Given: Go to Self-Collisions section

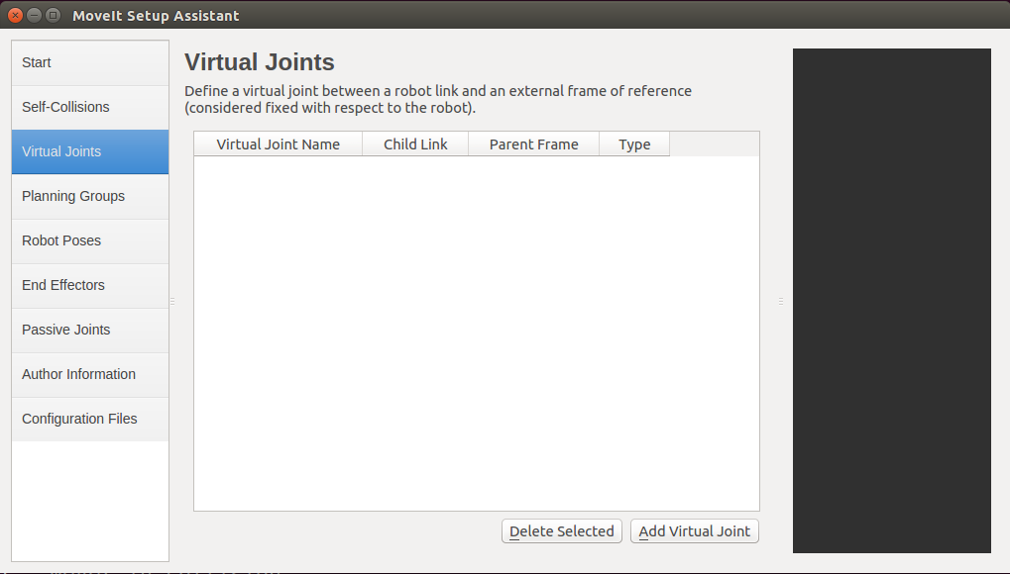Looking at the screenshot, I should tap(90, 108).
